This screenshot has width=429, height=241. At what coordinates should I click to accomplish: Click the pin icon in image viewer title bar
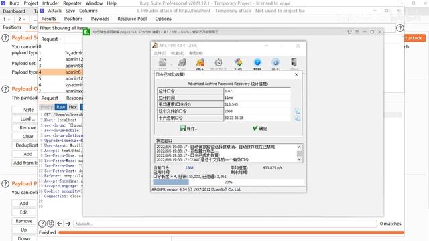pyautogui.click(x=350, y=32)
